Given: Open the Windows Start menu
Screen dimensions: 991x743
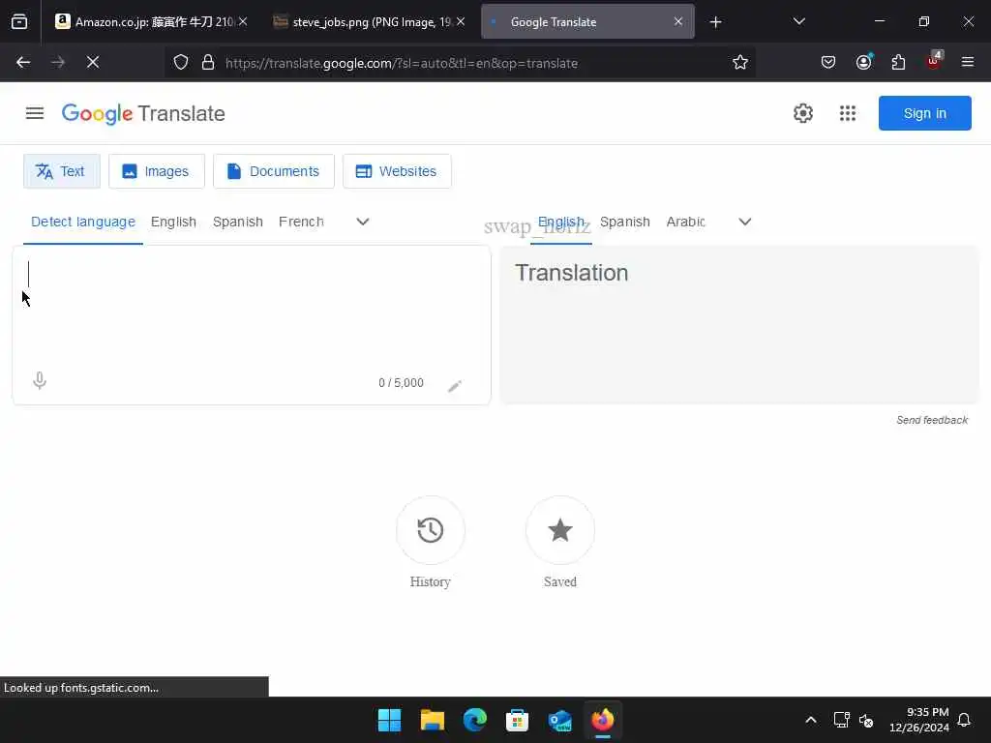Looking at the screenshot, I should [389, 720].
